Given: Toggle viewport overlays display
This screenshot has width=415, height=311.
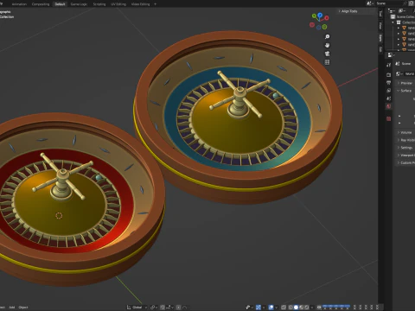Looking at the screenshot, I should [271, 308].
